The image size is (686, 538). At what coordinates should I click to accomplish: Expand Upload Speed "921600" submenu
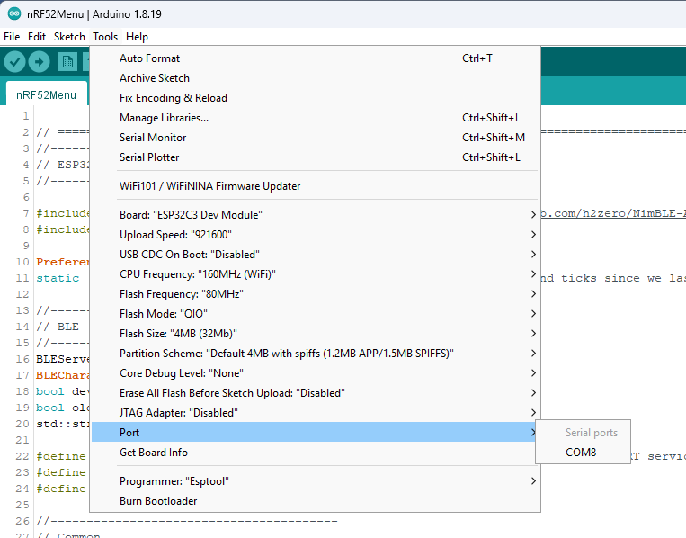pyautogui.click(x=315, y=235)
